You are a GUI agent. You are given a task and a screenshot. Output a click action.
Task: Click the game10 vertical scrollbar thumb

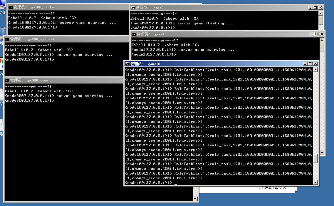pos(315,158)
